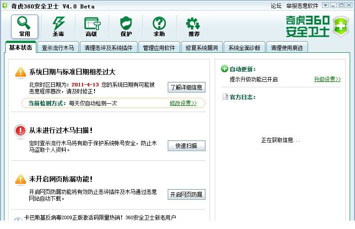Start scan with 快速扫描 button
This screenshot has width=355, height=229.
(x=186, y=146)
